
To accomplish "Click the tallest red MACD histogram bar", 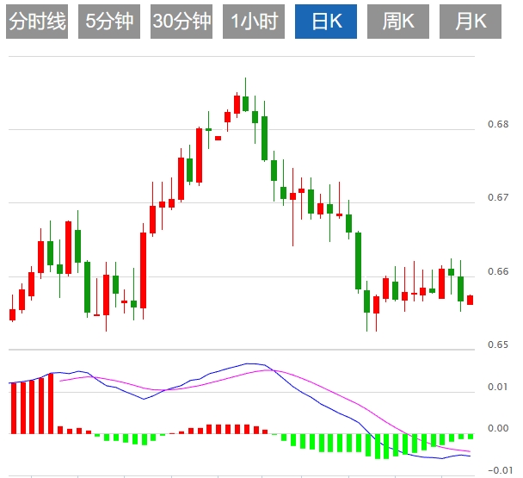I will pos(51,404).
